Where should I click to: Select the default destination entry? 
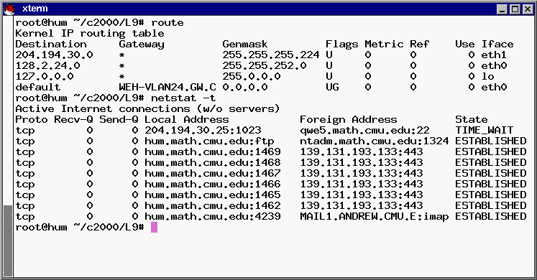click(x=38, y=87)
